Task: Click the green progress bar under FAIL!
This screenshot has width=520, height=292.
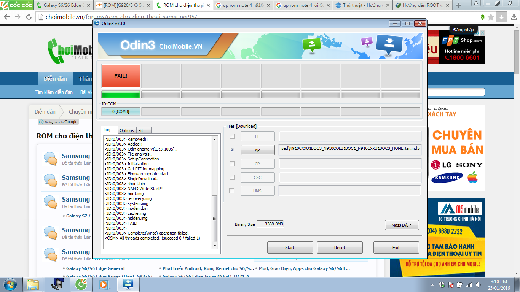Action: (x=121, y=95)
